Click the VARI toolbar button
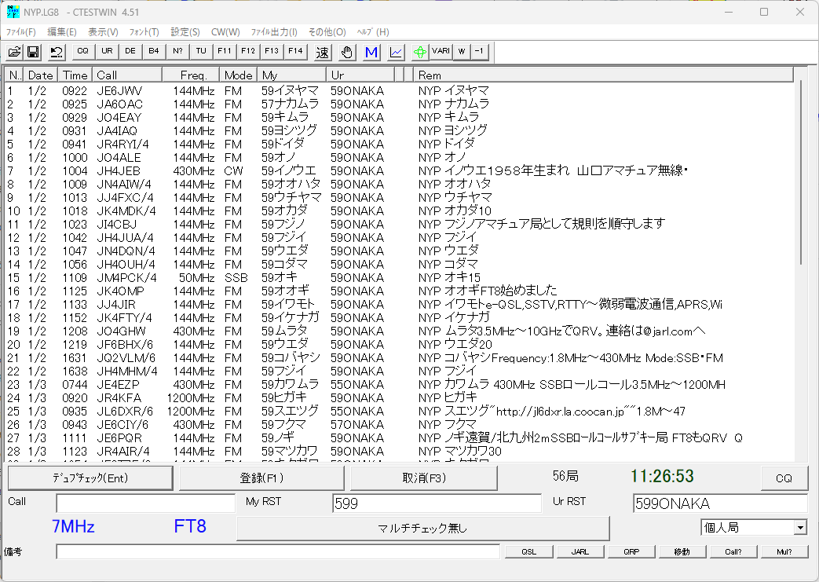The width and height of the screenshot is (819, 582). tap(441, 51)
